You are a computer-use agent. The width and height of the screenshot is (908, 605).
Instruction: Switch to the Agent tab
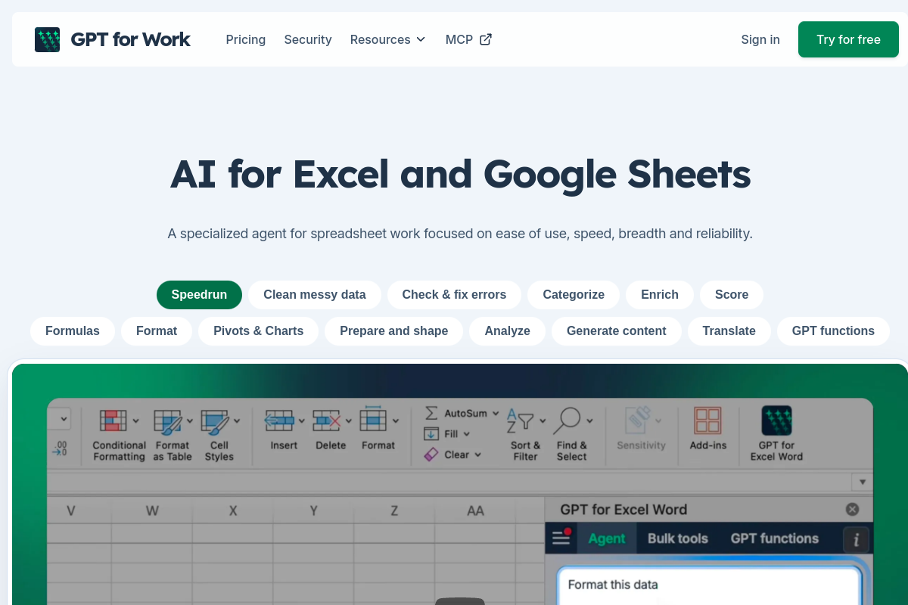tap(607, 538)
